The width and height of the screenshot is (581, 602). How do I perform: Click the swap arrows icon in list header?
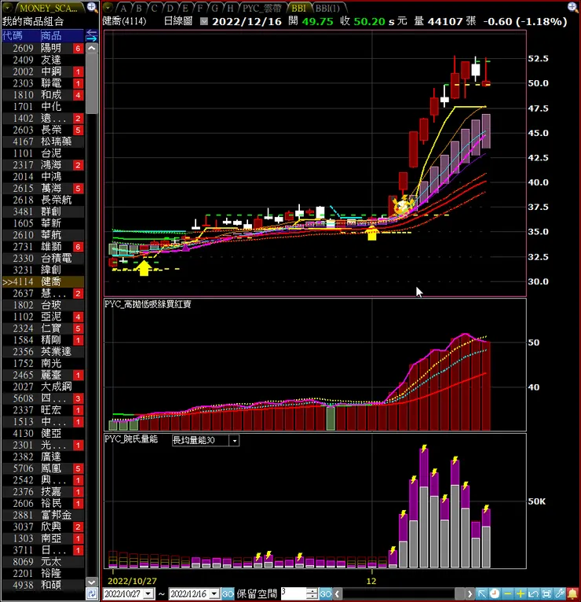pos(91,35)
